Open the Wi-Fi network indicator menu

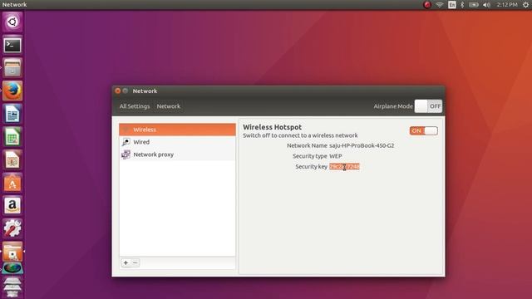click(440, 5)
